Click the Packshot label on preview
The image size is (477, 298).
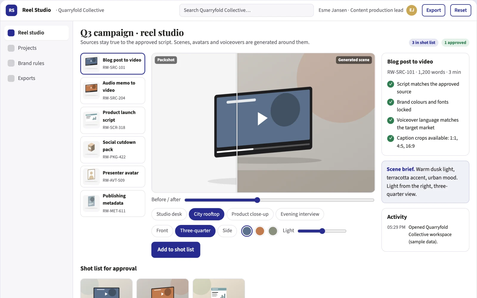tap(166, 60)
